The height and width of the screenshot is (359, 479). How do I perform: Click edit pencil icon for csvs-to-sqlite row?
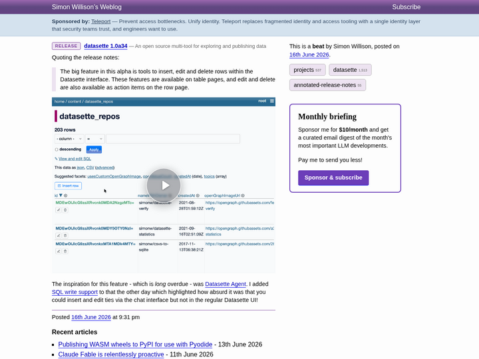(59, 251)
